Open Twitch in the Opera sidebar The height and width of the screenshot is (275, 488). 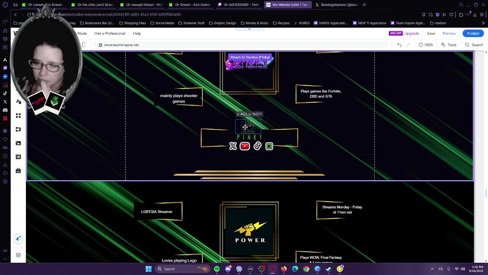pyautogui.click(x=5, y=68)
